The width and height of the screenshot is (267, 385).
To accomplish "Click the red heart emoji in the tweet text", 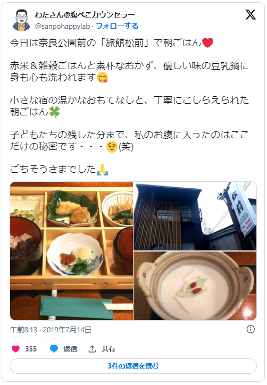I will 207,43.
